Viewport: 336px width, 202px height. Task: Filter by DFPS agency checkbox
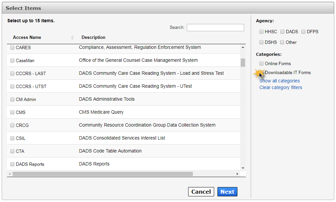(x=303, y=32)
